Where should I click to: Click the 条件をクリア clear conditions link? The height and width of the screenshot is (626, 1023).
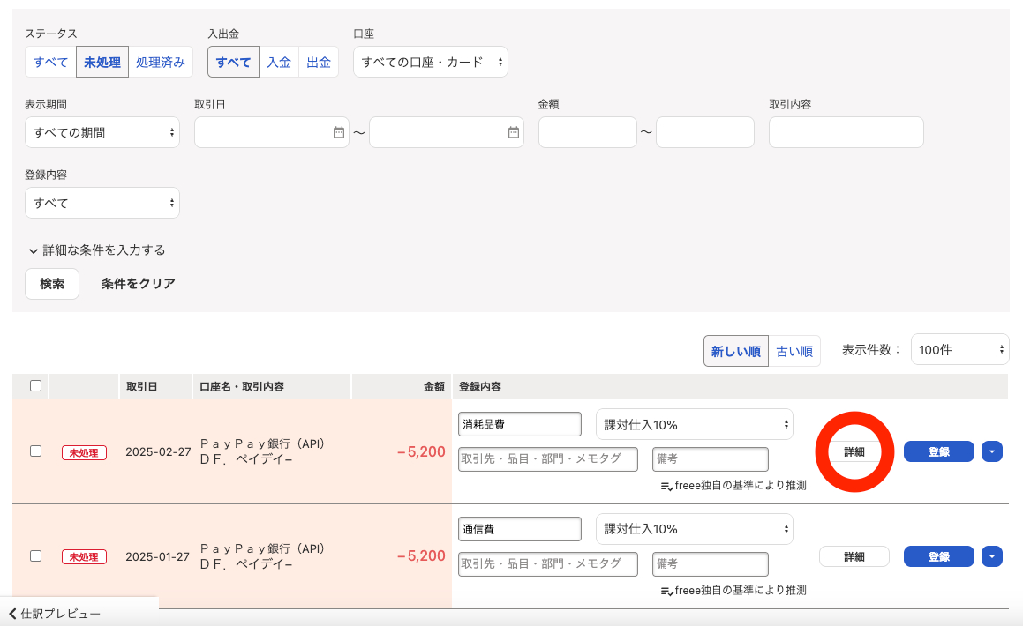point(138,284)
